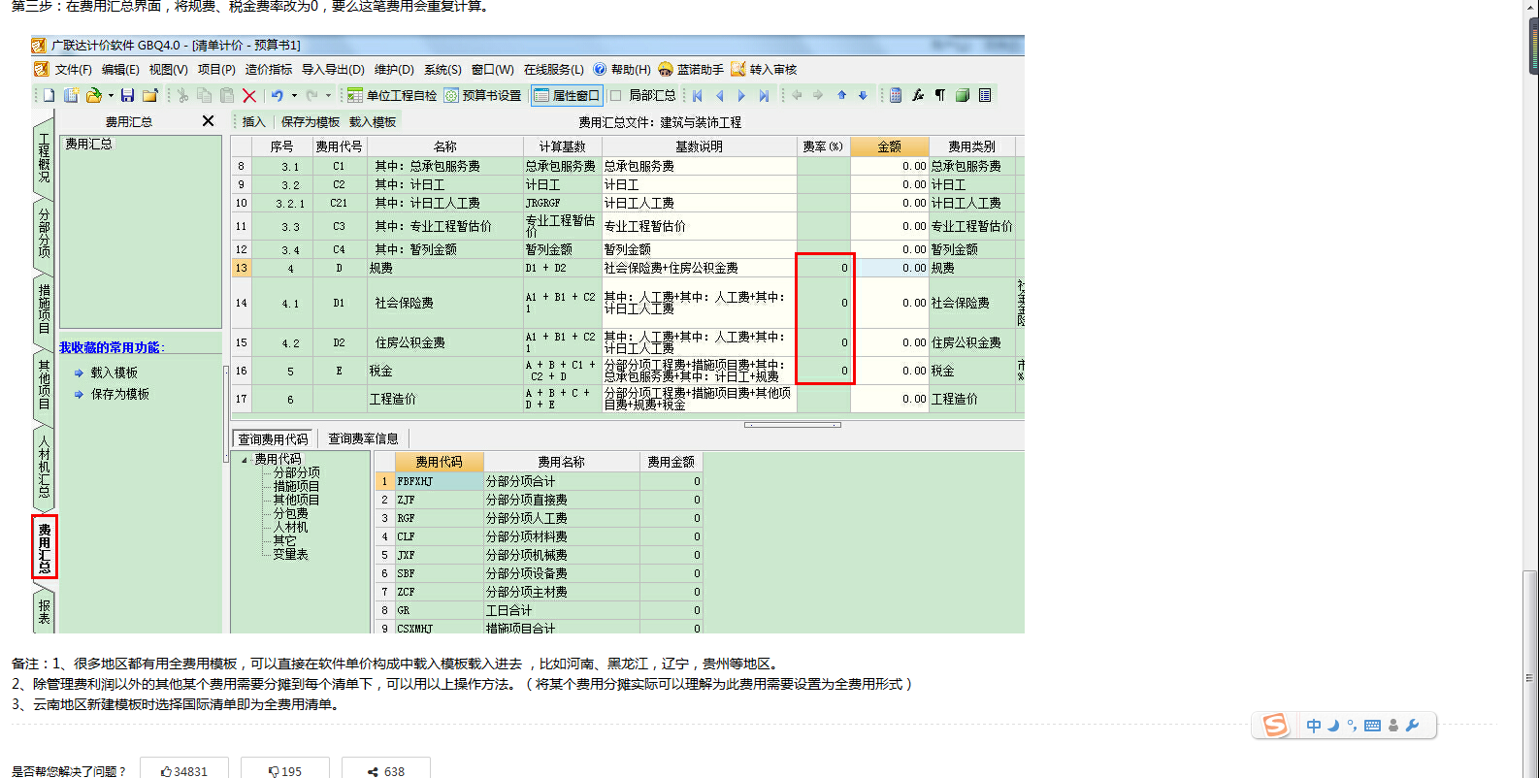This screenshot has width=1539, height=778.
Task: Open the undo history dropdown arrow
Action: [294, 95]
